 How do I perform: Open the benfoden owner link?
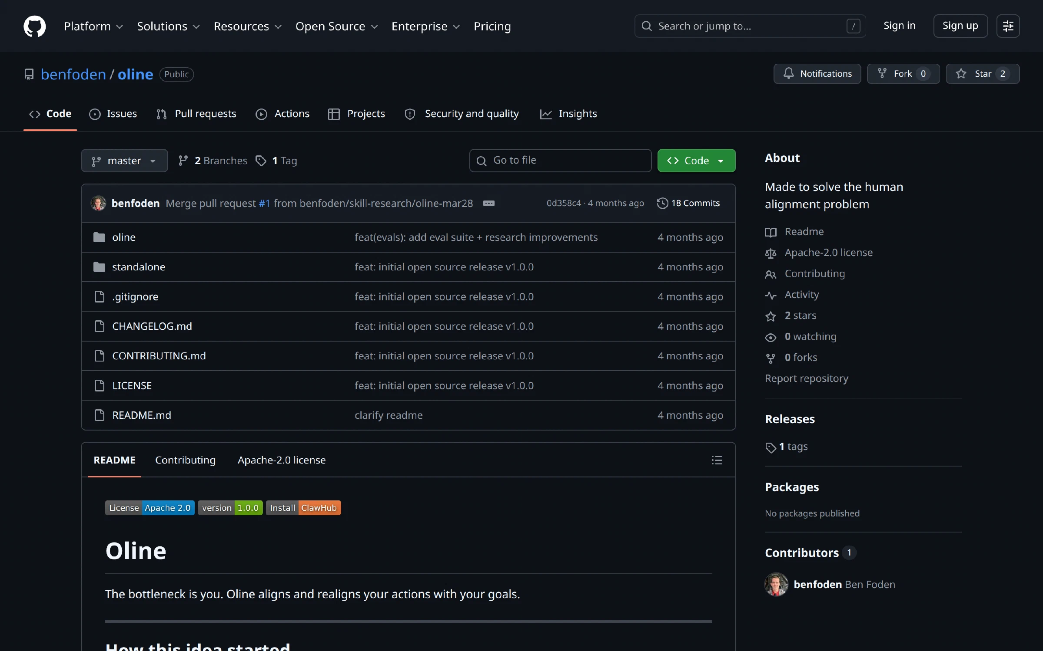click(73, 74)
